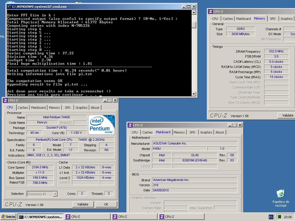Click the Code Name value Penryn

(x=42, y=122)
